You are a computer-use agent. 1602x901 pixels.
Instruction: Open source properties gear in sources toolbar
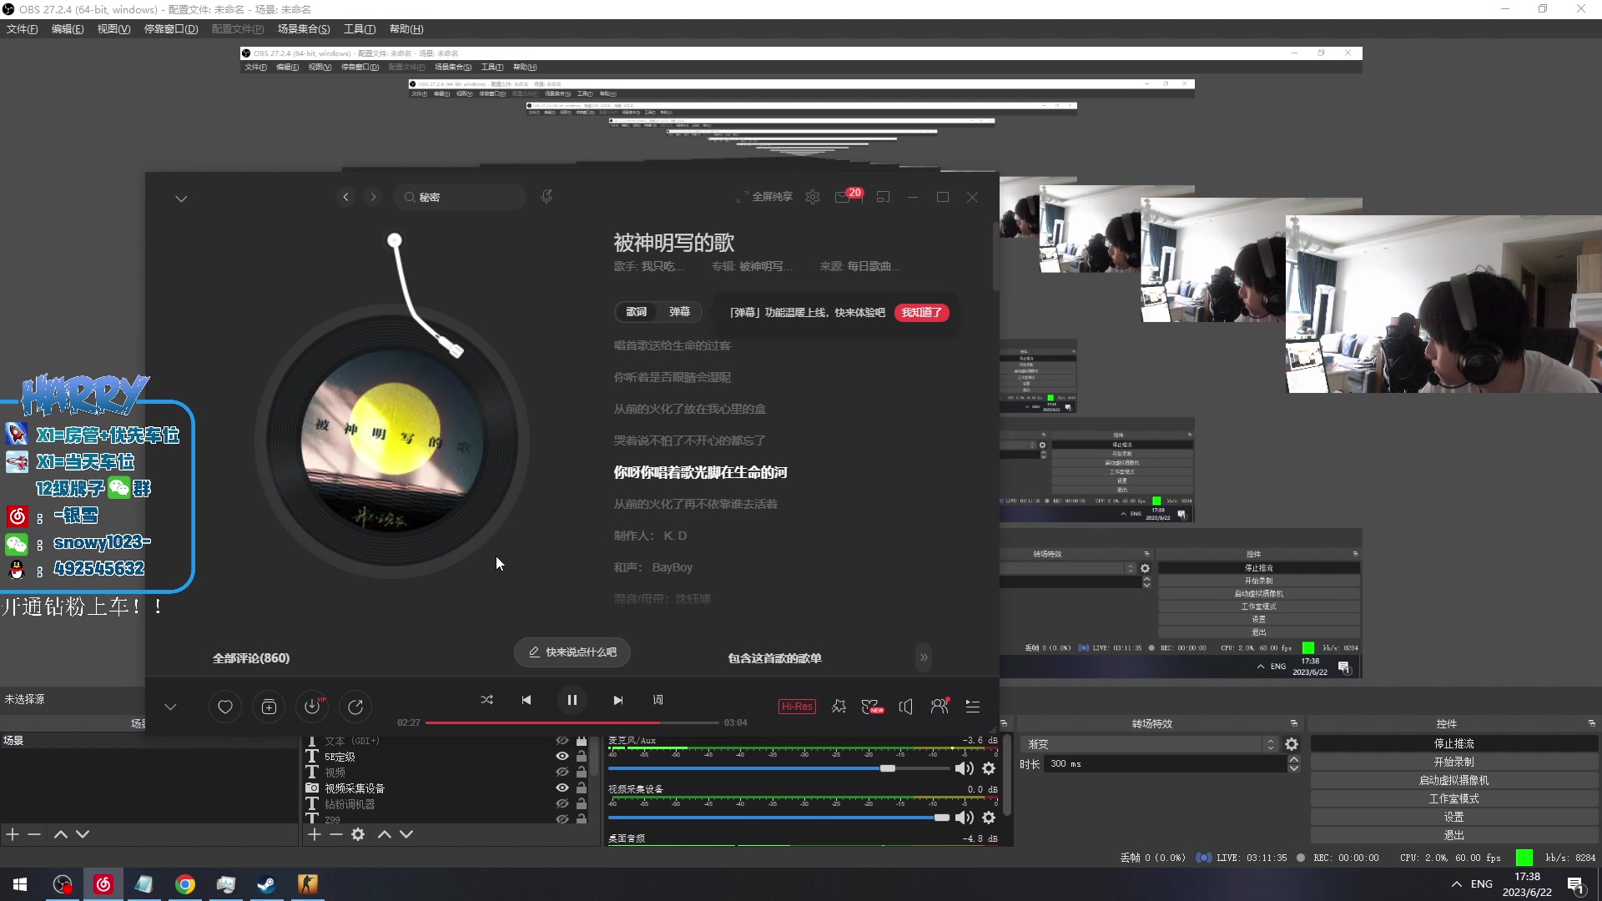358,834
